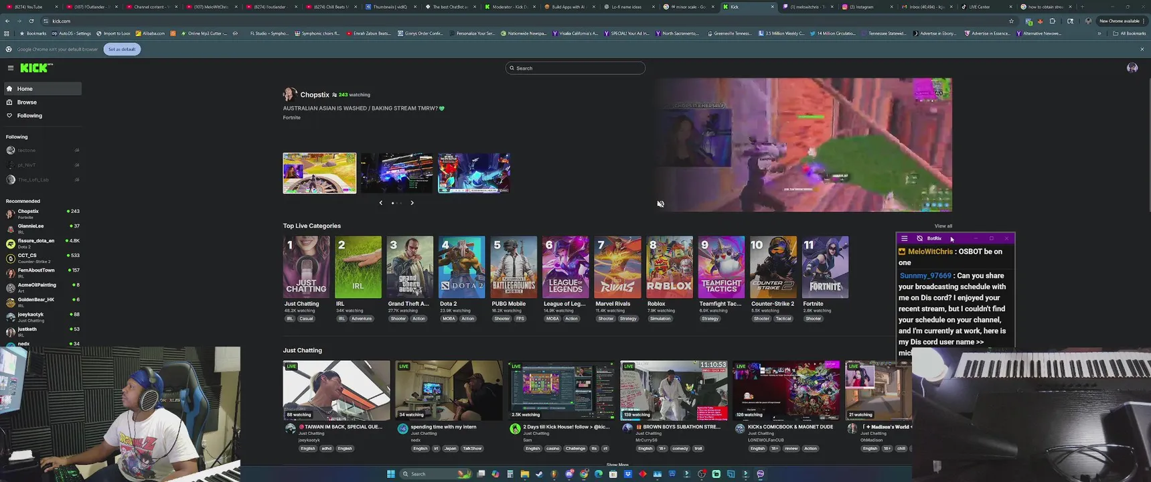Open the user avatar menu on Kick
Image resolution: width=1151 pixels, height=482 pixels.
(1132, 68)
